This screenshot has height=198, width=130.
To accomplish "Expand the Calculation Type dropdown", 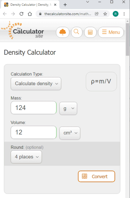I will coord(36,83).
